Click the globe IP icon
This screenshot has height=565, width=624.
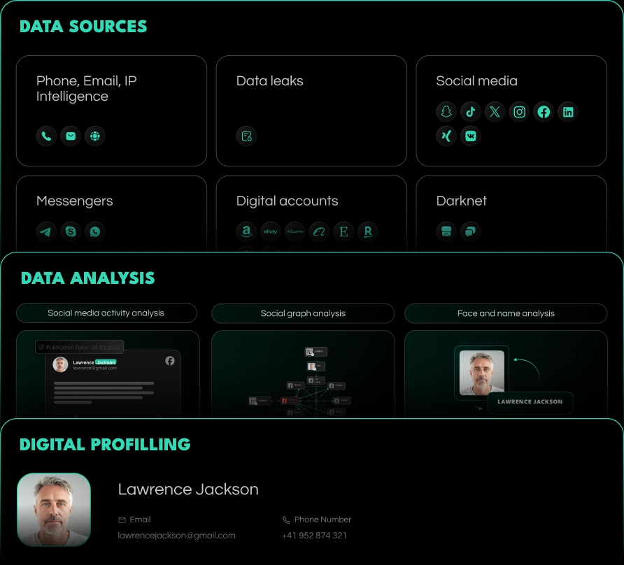(x=95, y=136)
